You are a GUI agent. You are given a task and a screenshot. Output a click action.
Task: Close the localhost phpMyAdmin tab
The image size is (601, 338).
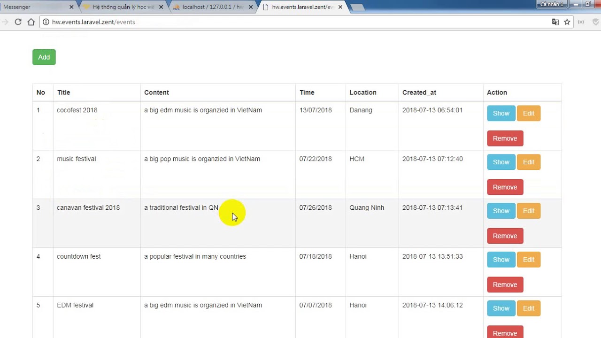(251, 7)
